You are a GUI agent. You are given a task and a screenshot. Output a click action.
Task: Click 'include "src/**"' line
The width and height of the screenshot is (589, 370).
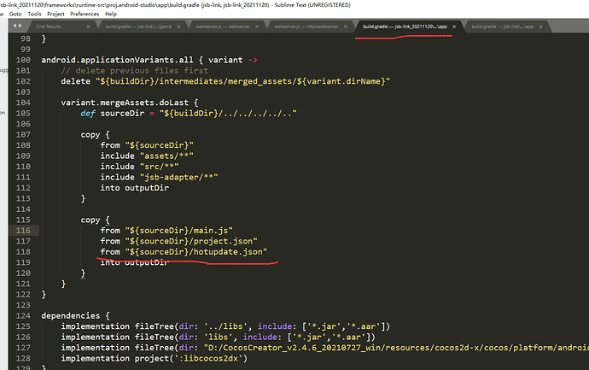139,167
